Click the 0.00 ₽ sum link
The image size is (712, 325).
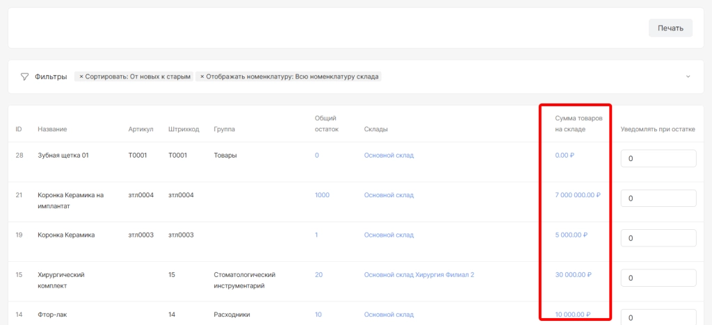coord(565,156)
